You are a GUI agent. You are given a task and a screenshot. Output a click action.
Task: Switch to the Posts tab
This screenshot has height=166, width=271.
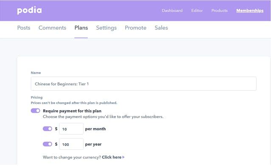(x=24, y=28)
